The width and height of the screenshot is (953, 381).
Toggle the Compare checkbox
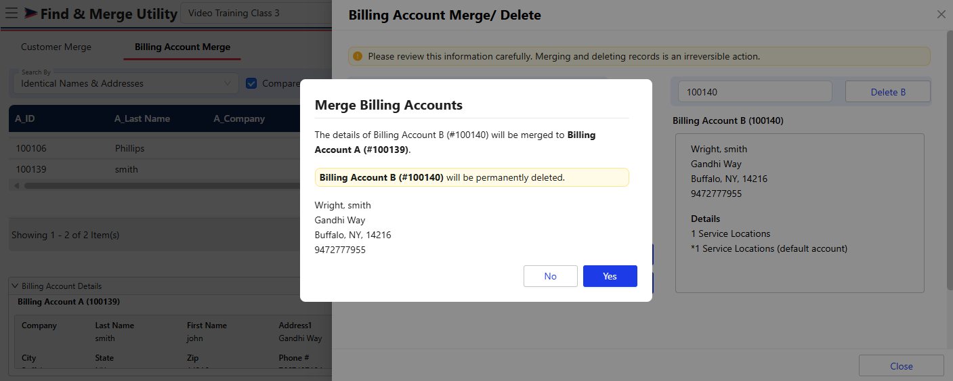(251, 83)
